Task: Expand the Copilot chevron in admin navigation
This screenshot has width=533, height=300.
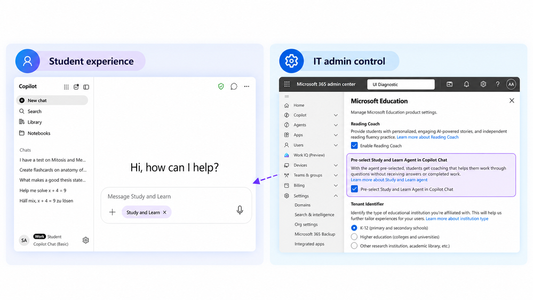Action: click(336, 115)
